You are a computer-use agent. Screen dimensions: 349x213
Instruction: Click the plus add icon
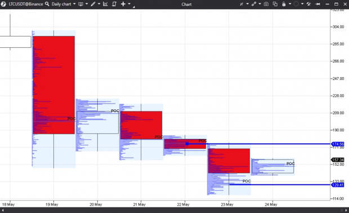pyautogui.click(x=123, y=4)
